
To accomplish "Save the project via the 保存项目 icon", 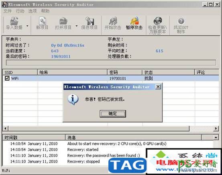I will [90, 21].
